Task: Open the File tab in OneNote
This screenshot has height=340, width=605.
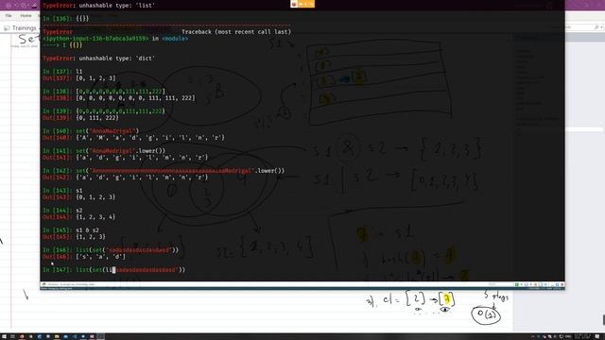Action: point(9,16)
